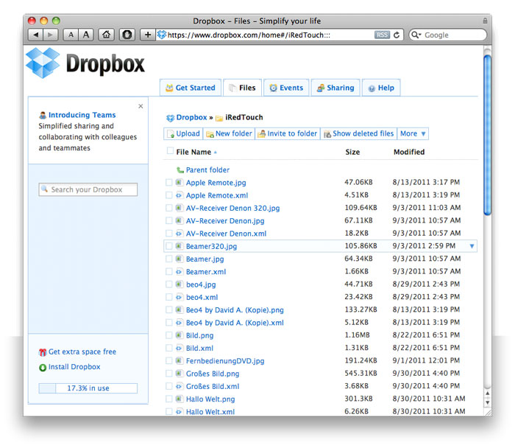This screenshot has width=515, height=448.
Task: Click xml icon beside Apple Remote.xml
Action: pyautogui.click(x=179, y=195)
